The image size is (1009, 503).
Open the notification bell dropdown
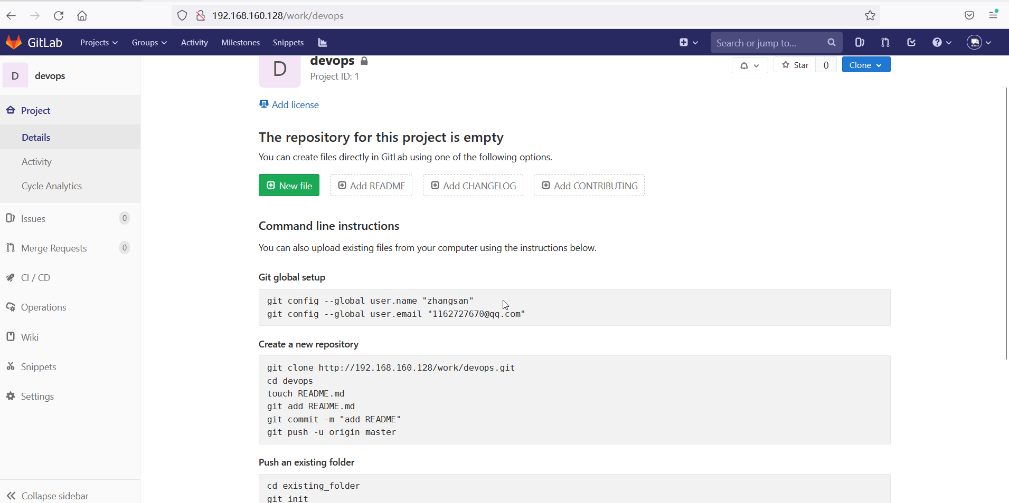coord(749,65)
